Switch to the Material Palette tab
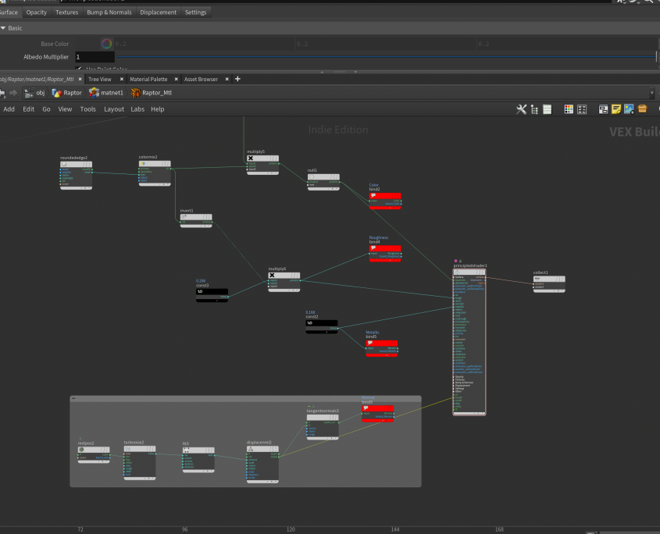The height and width of the screenshot is (534, 660). [148, 79]
